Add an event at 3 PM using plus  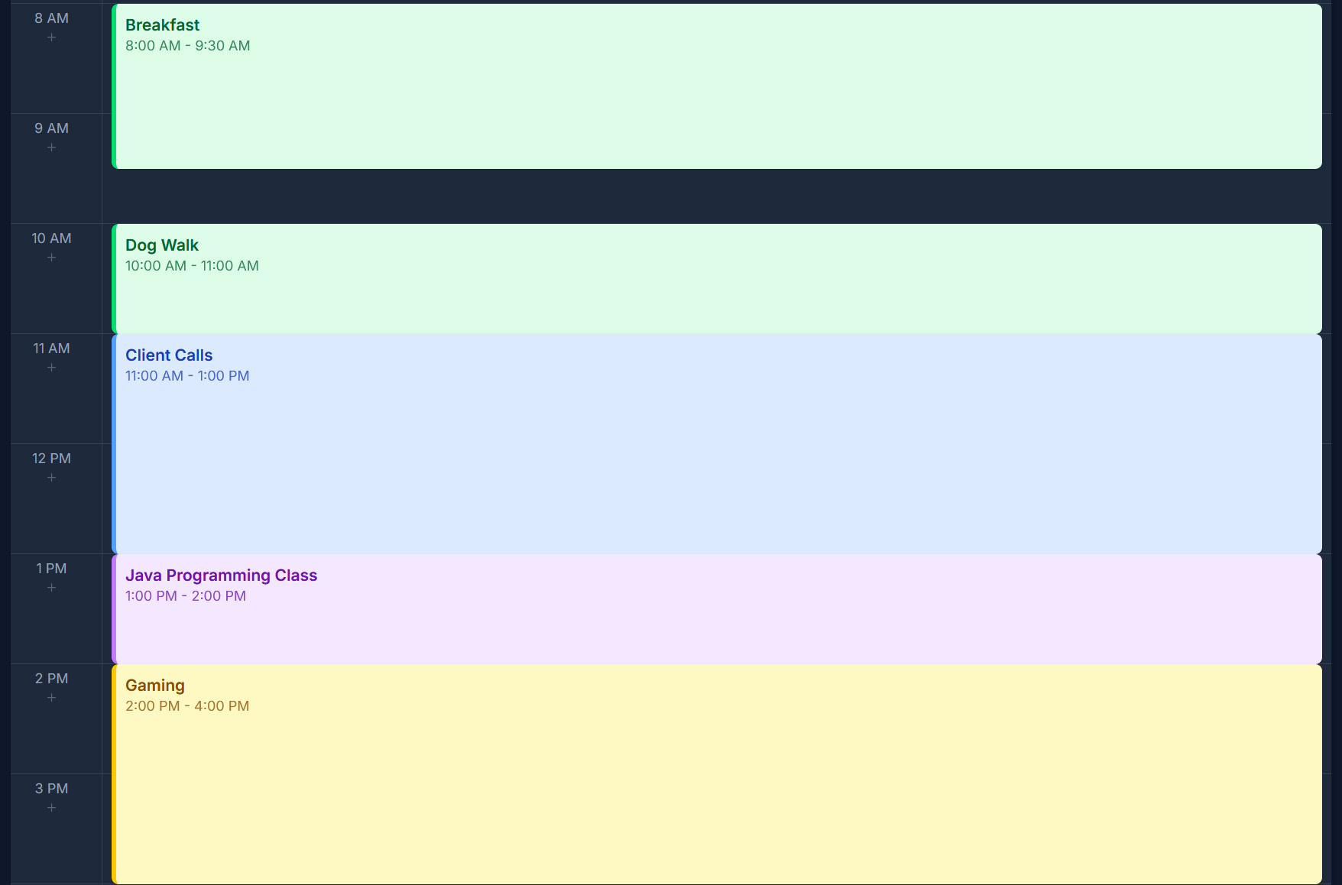pyautogui.click(x=51, y=807)
